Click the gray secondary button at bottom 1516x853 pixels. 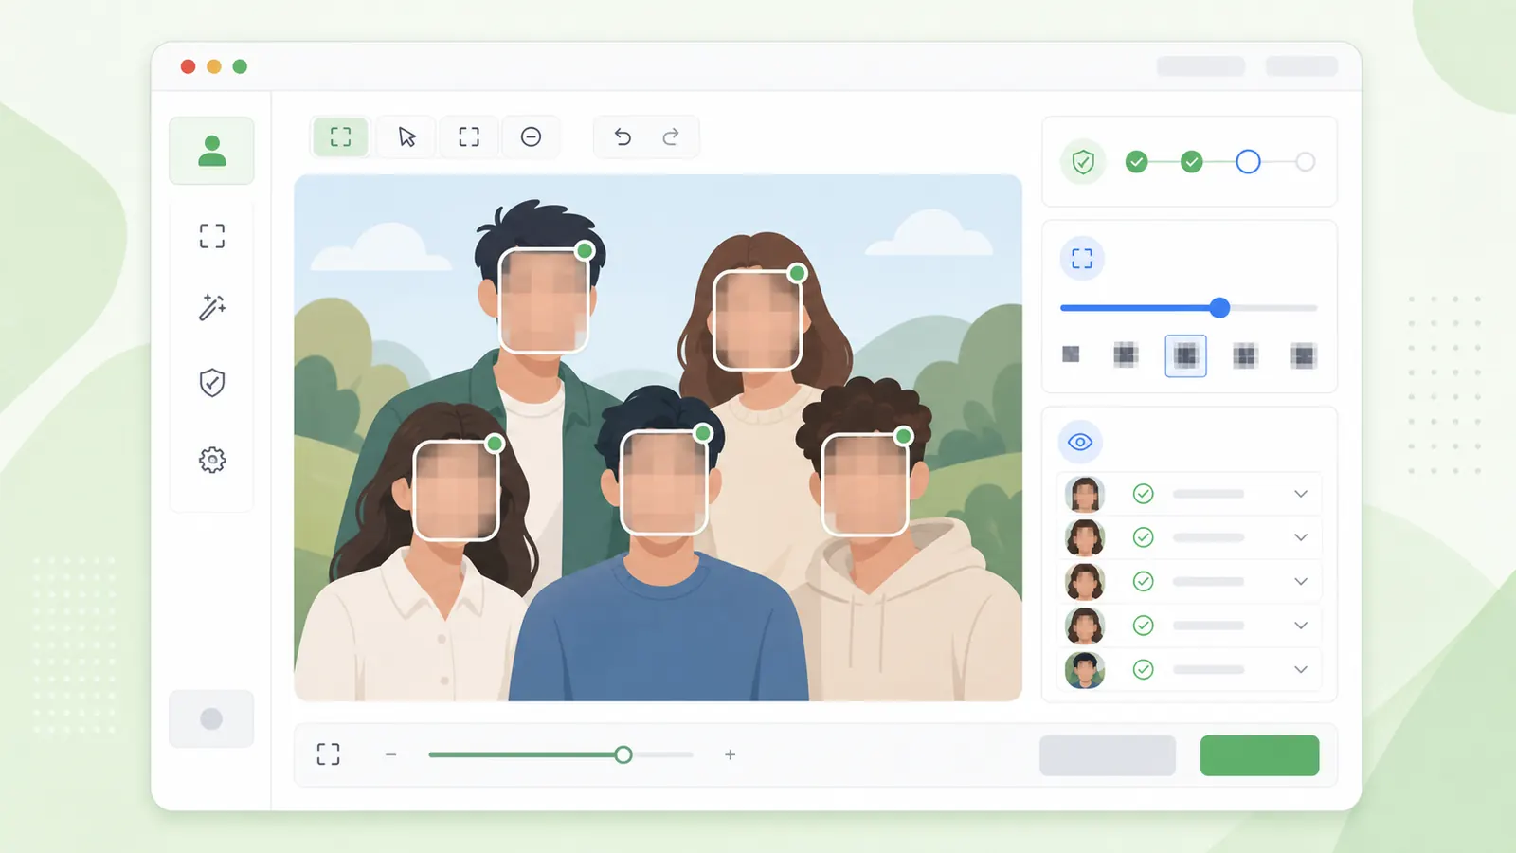[x=1108, y=755]
